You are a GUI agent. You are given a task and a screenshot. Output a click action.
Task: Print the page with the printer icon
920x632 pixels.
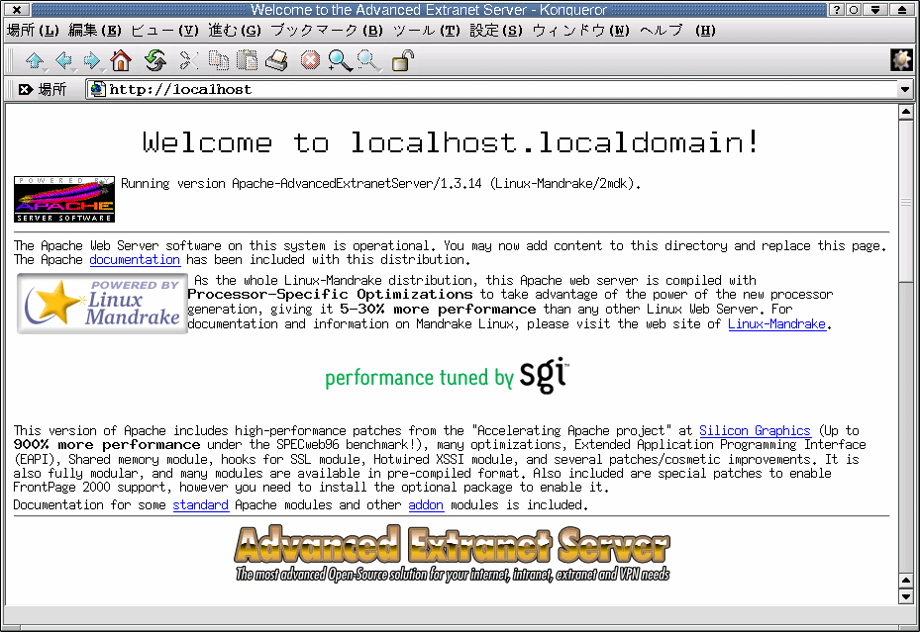click(277, 59)
